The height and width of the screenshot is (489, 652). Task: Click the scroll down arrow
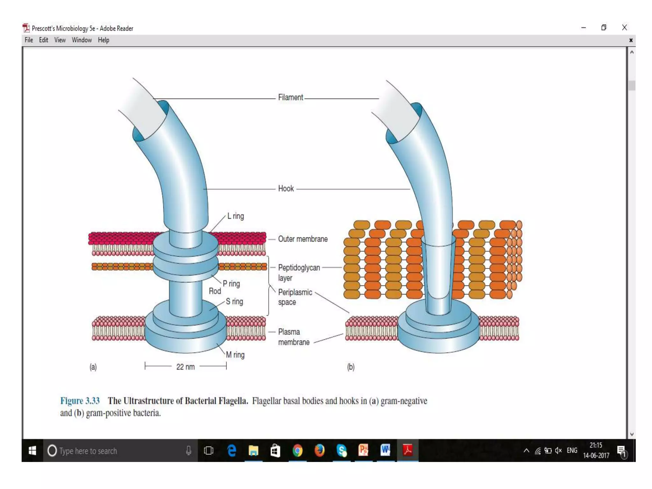[632, 434]
